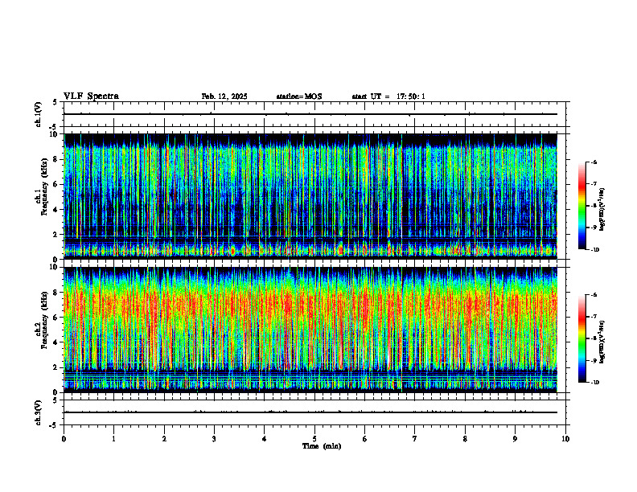Click the ch.2 colorbar "-10" label
This screenshot has width=637, height=492.
[x=595, y=383]
